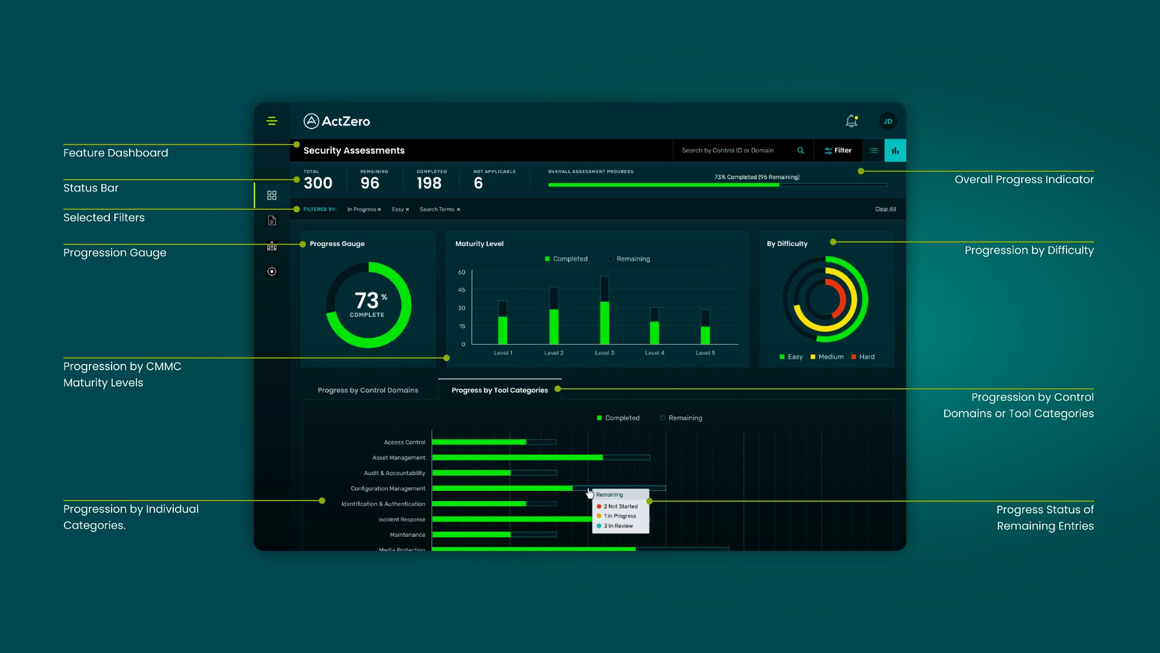Screen dimensions: 1160x653
Task: Click the Not Applicable 6 stat
Action: click(x=494, y=180)
